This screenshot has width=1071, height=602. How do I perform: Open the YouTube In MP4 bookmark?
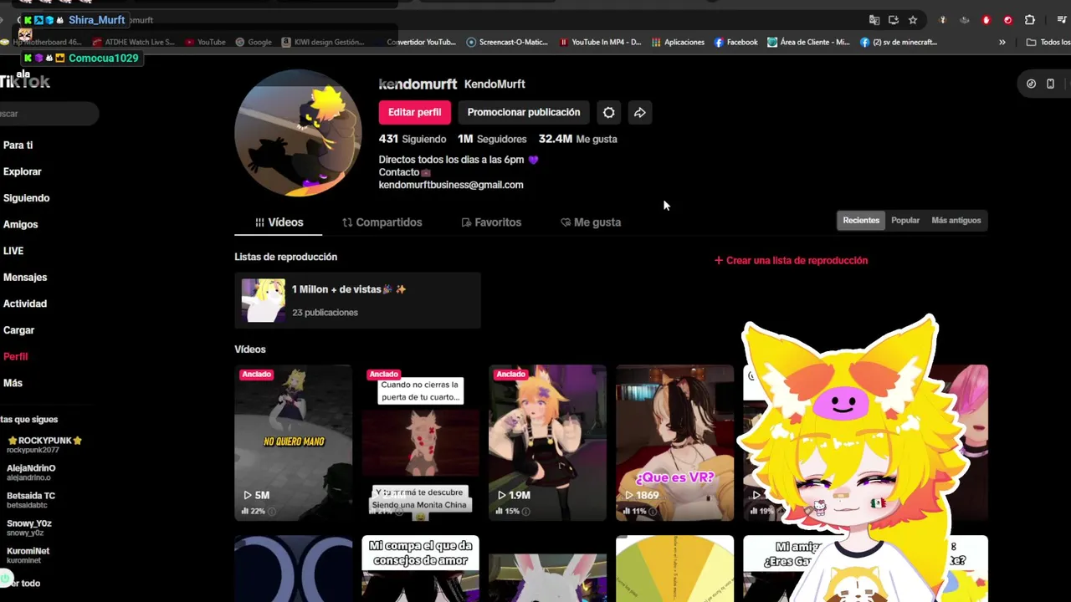[600, 42]
